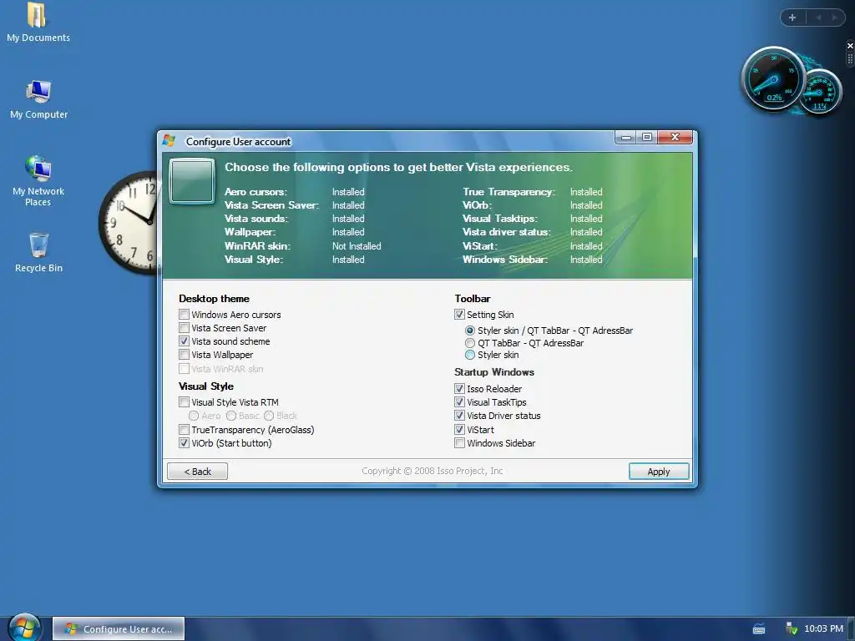The image size is (855, 641).
Task: Enable TrueTransparency (AeroGlass) checkbox
Action: coord(184,430)
